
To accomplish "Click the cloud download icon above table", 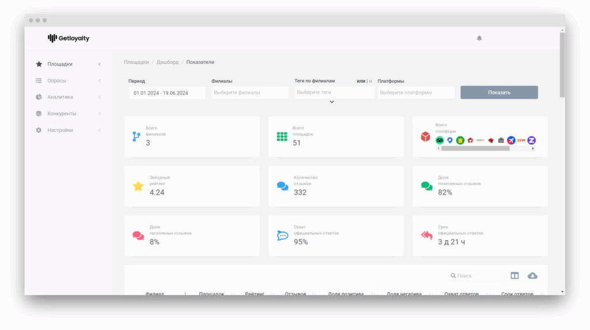I will click(532, 276).
